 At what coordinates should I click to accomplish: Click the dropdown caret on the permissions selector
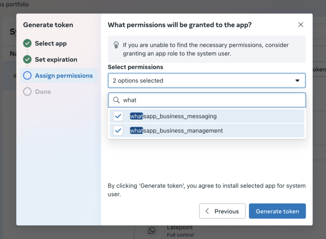[298, 81]
